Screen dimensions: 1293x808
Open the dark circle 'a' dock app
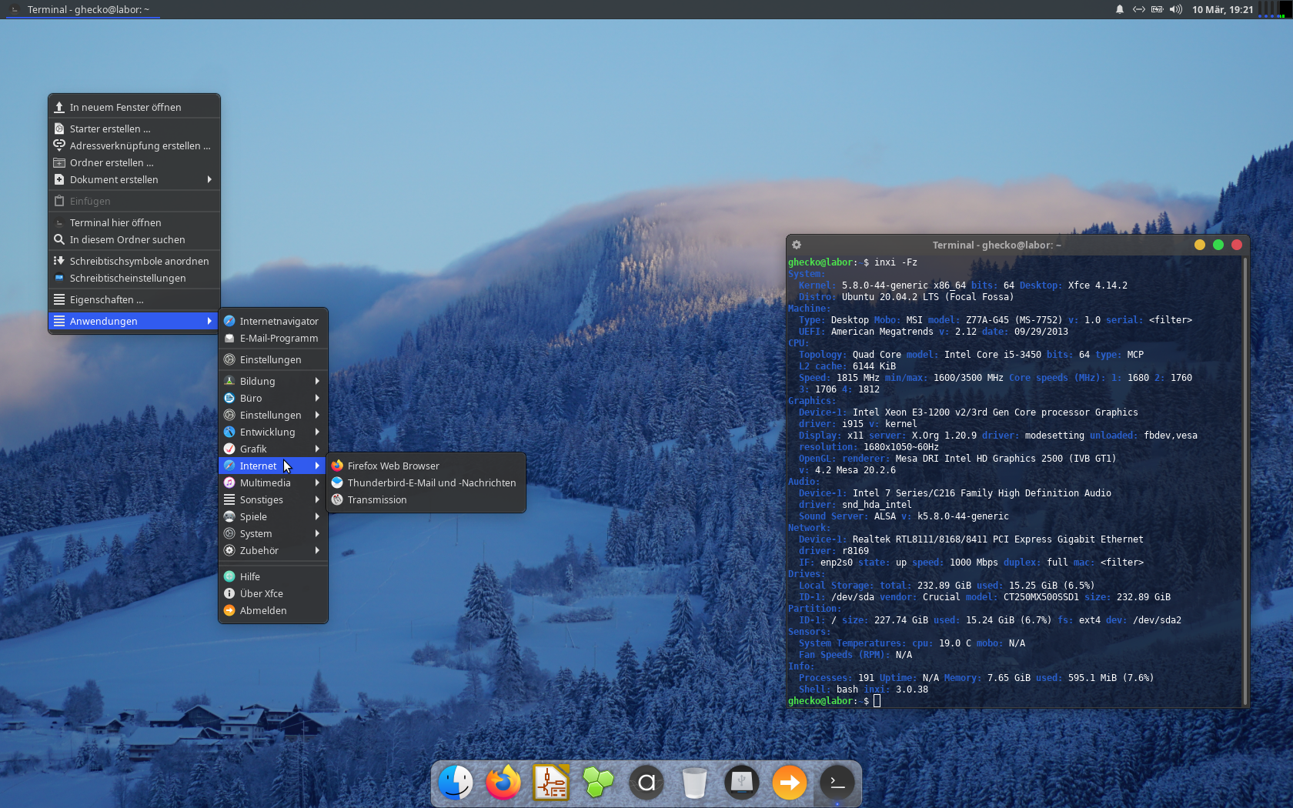pos(646,783)
